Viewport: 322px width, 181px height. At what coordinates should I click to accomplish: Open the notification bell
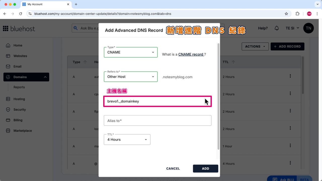276,28
